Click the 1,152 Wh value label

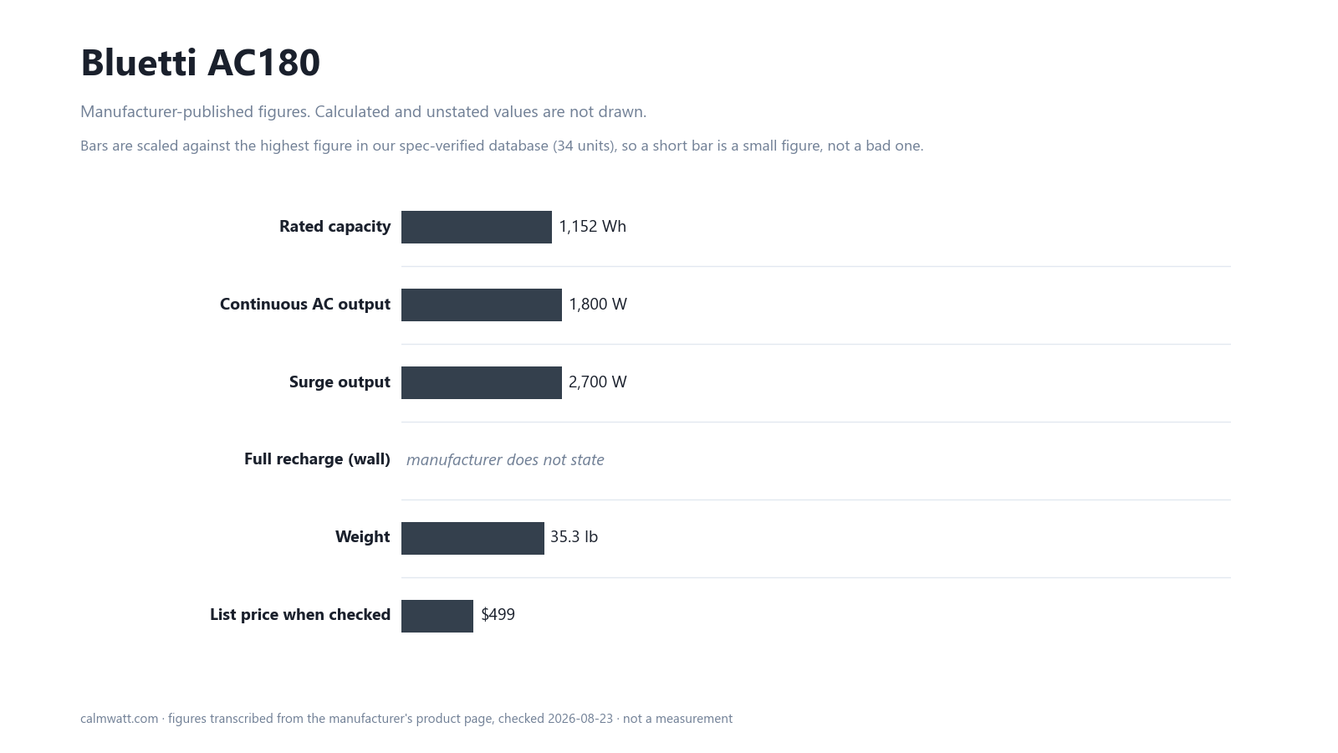point(592,227)
